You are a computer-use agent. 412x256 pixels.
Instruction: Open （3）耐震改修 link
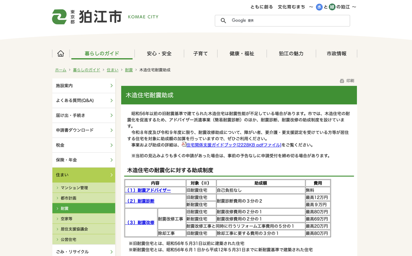pyautogui.click(x=140, y=222)
